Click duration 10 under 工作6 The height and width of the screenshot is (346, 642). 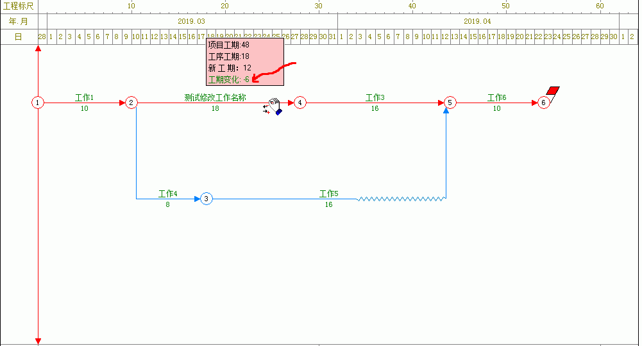tap(496, 109)
